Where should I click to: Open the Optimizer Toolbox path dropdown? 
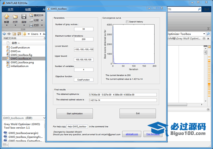click(x=204, y=34)
